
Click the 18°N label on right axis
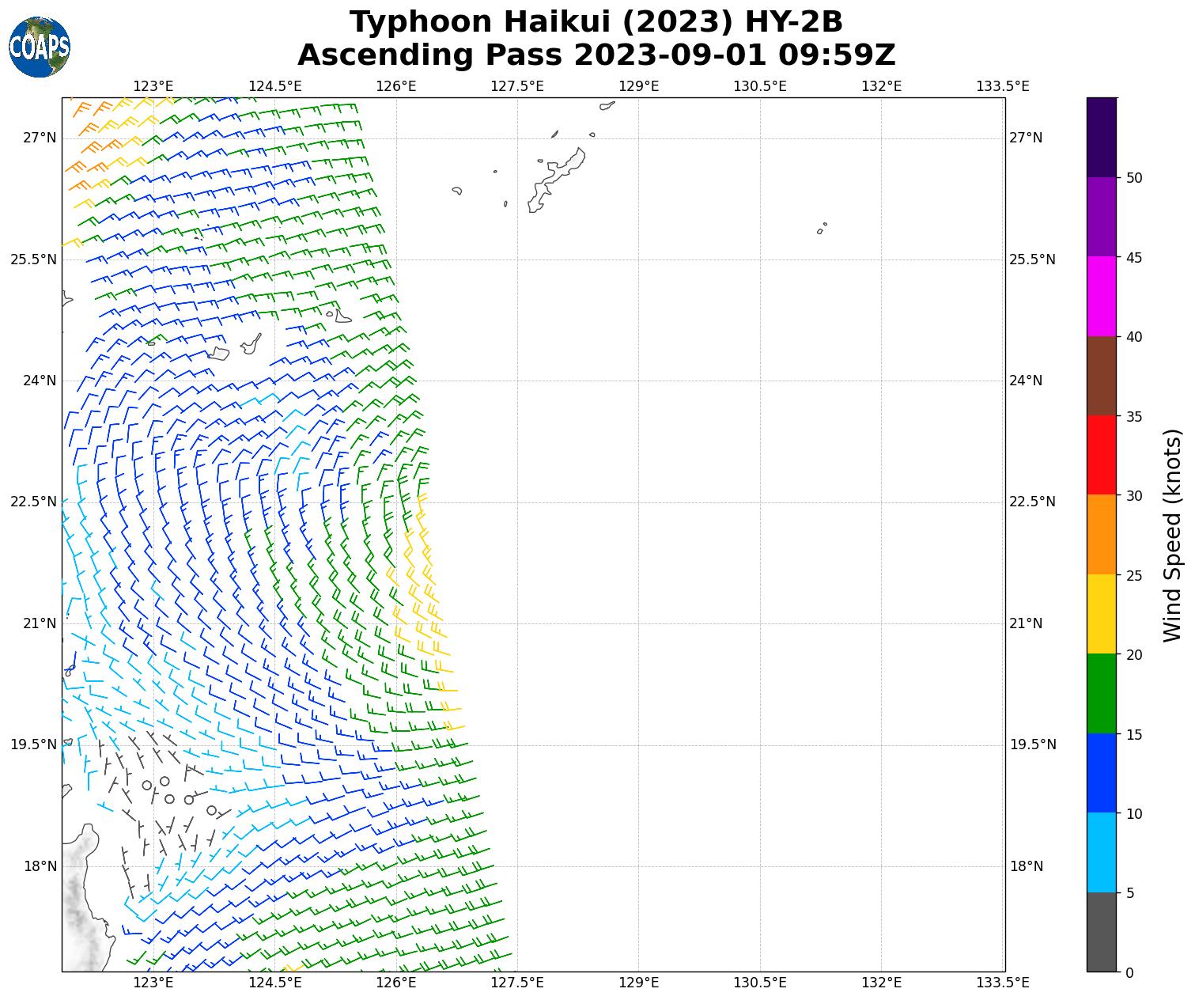(1027, 866)
